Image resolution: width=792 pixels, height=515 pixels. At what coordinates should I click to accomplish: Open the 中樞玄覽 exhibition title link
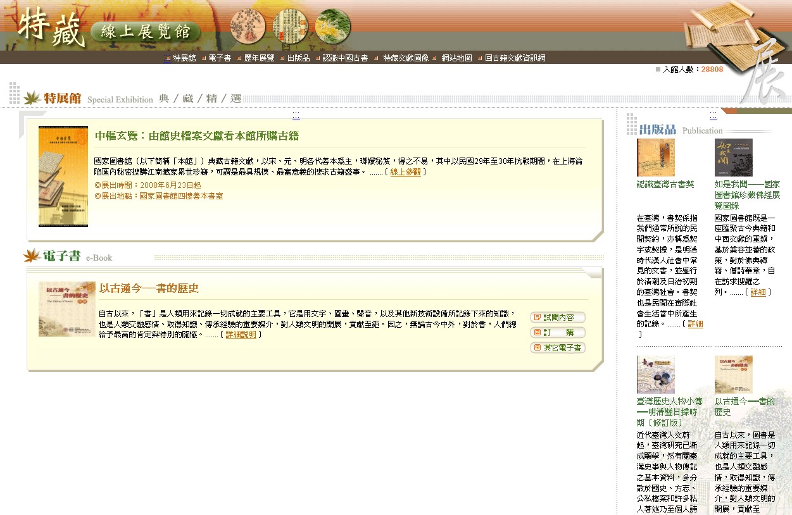(197, 136)
